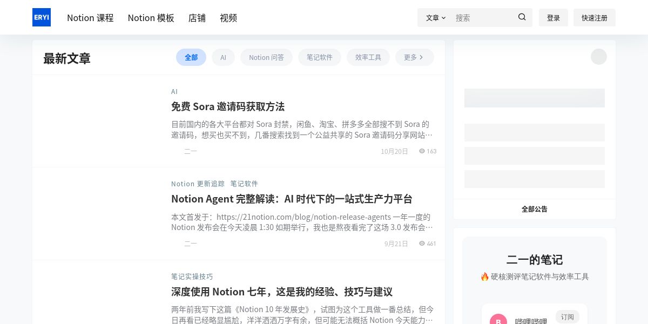
Task: Click the fire emoji in the 二一的笔记 tagline
Action: pyautogui.click(x=484, y=276)
